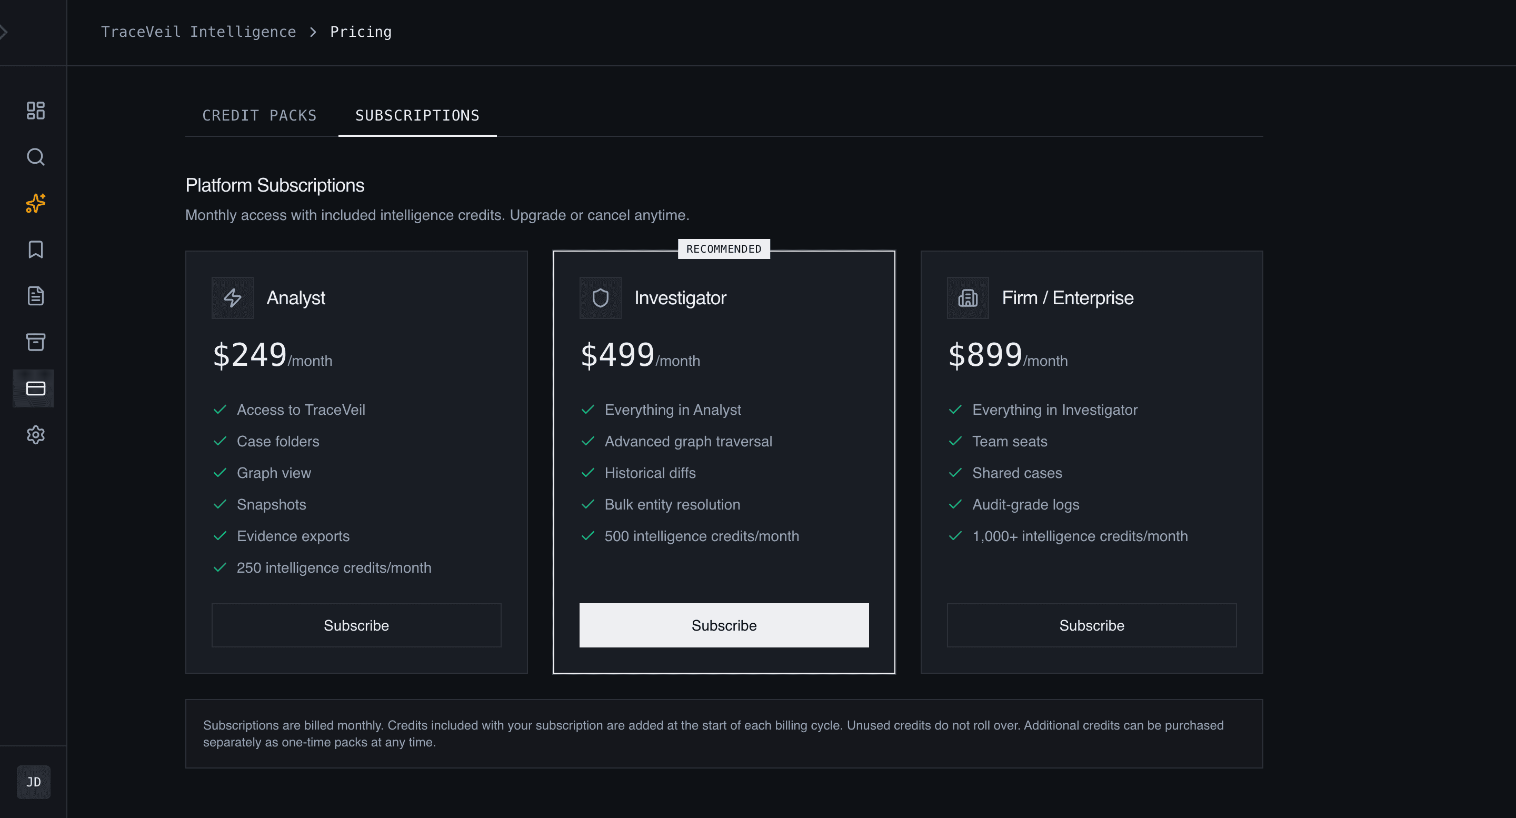Screen dimensions: 1516x818
Task: Open the TraceVeil Intelligence breadcrumb link
Action: pyautogui.click(x=198, y=31)
